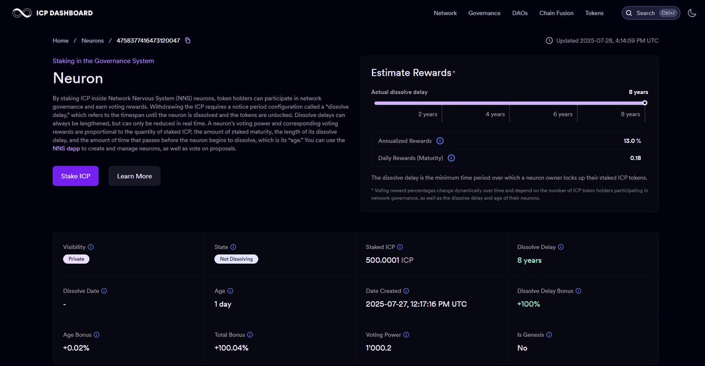Screen dimensions: 705x366
Task: Click the Private visibility badge
Action: click(x=76, y=259)
